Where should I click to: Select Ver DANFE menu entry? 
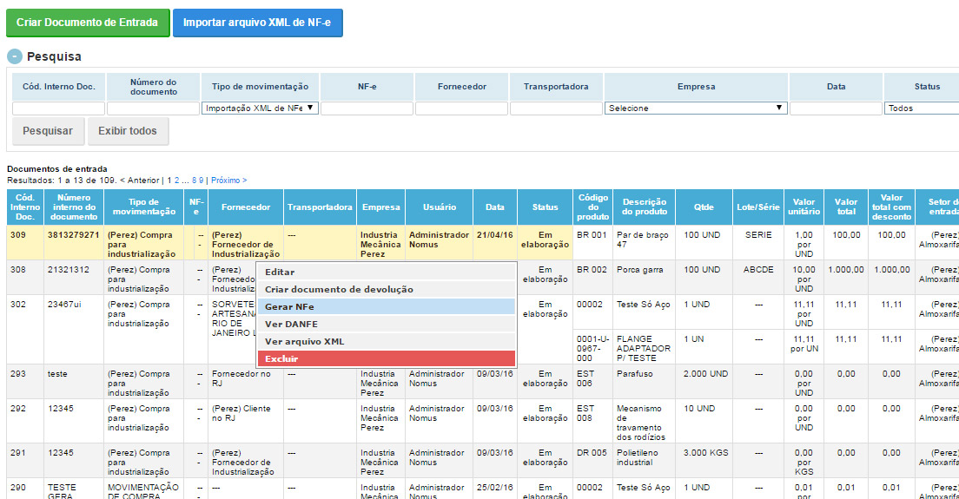point(386,324)
